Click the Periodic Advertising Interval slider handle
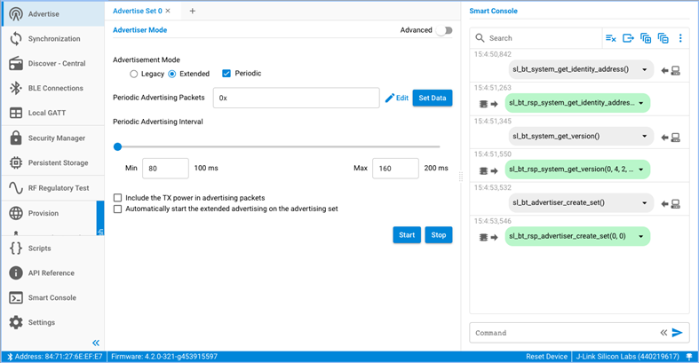Image resolution: width=699 pixels, height=363 pixels. pyautogui.click(x=118, y=146)
